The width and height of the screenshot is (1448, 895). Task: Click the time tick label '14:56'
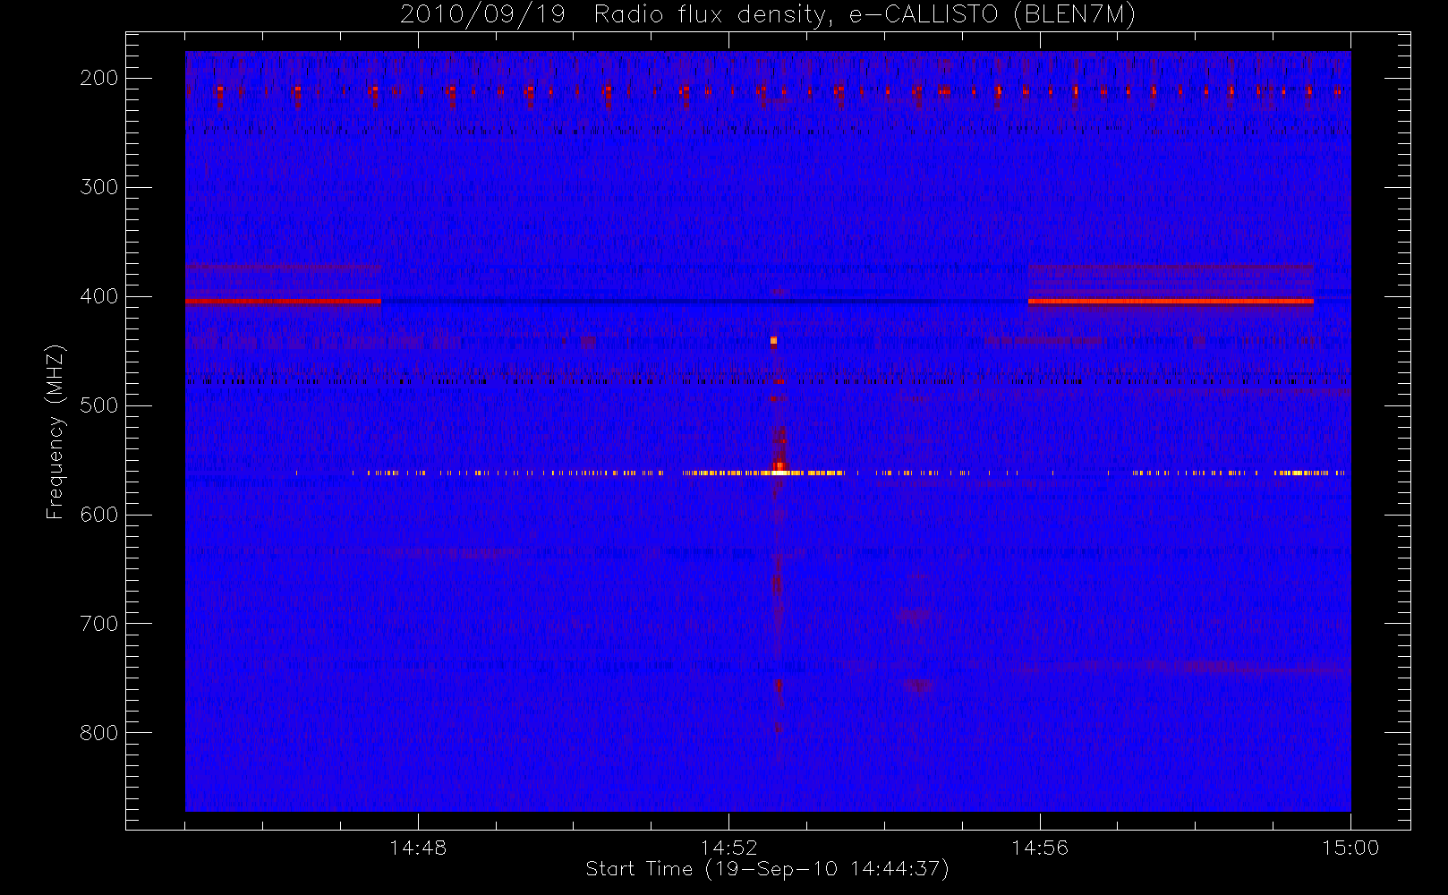tap(1040, 848)
